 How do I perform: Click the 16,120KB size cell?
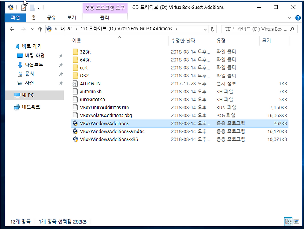(x=277, y=131)
